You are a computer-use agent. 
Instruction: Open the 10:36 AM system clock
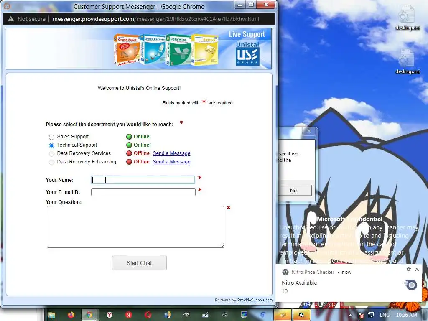[x=406, y=315]
